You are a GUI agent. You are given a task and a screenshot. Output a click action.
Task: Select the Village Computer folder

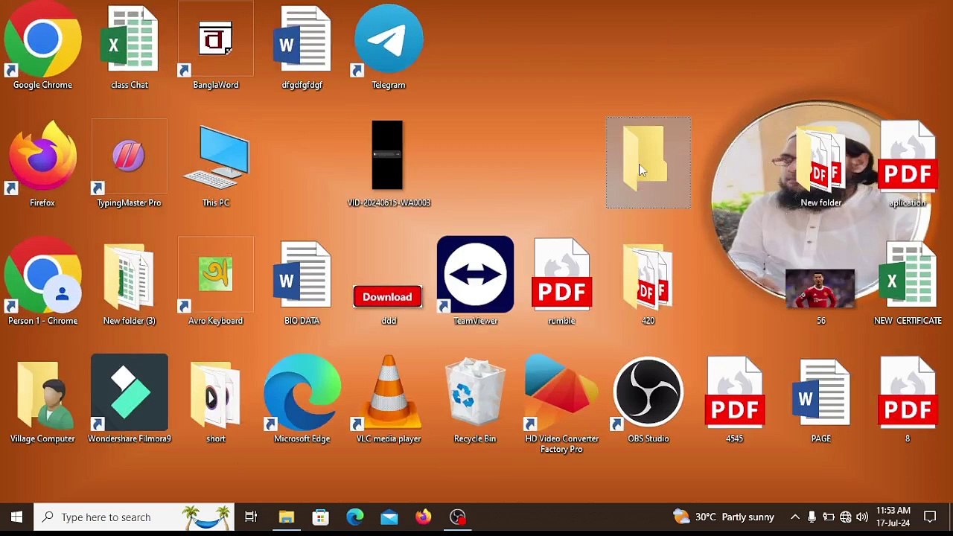point(42,401)
